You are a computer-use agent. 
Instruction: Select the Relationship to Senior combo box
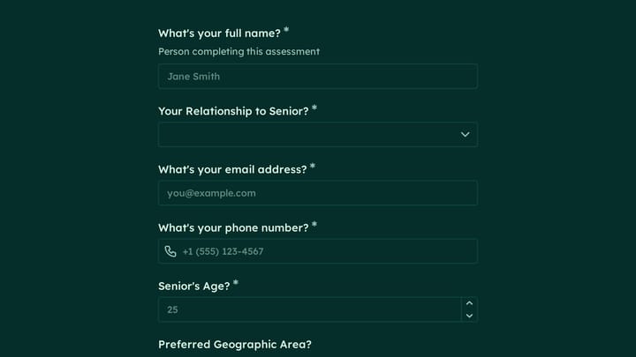click(318, 134)
